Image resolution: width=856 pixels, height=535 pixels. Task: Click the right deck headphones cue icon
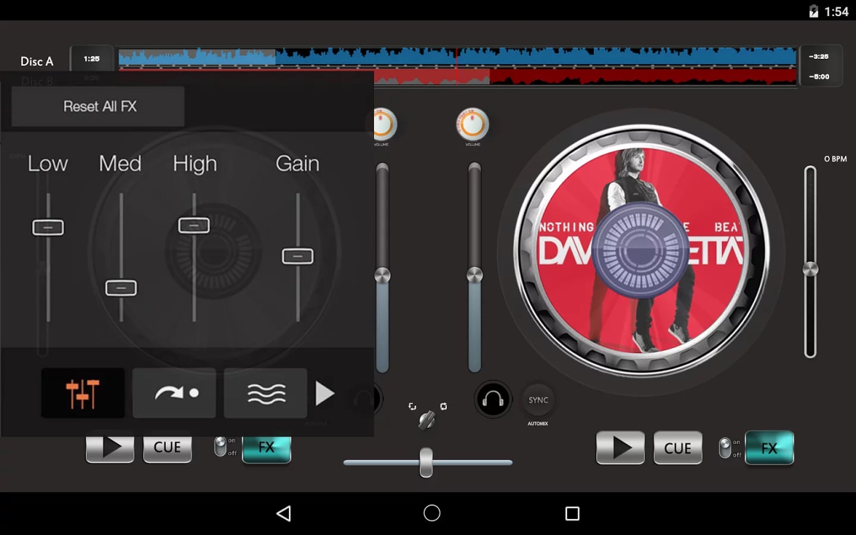click(493, 399)
